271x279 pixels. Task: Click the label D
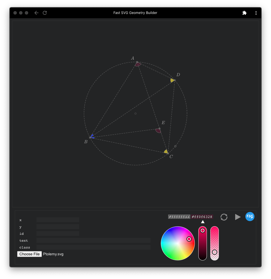pos(178,75)
